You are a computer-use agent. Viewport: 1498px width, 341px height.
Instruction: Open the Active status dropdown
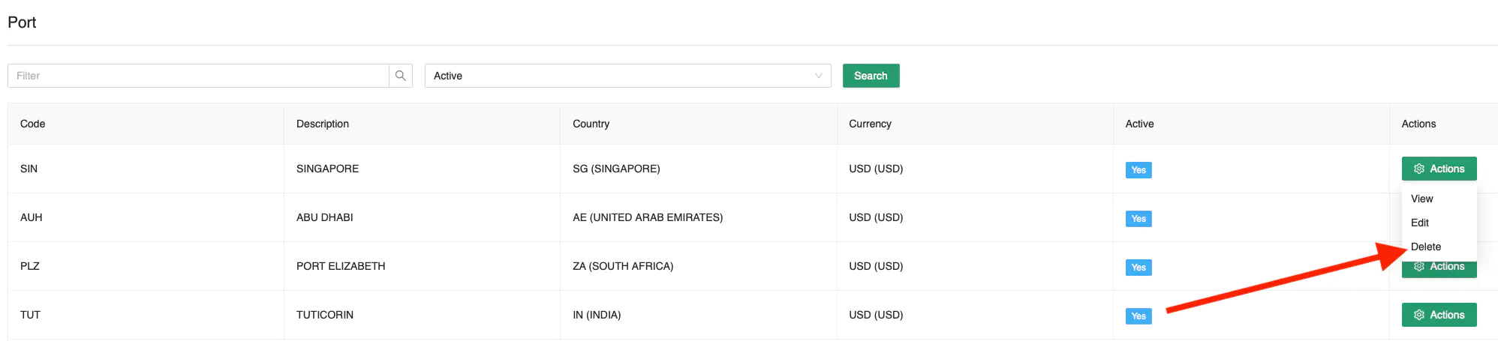pos(627,76)
